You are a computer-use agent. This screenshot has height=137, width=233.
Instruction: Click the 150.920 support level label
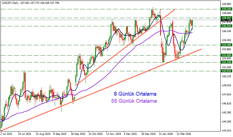(226, 71)
